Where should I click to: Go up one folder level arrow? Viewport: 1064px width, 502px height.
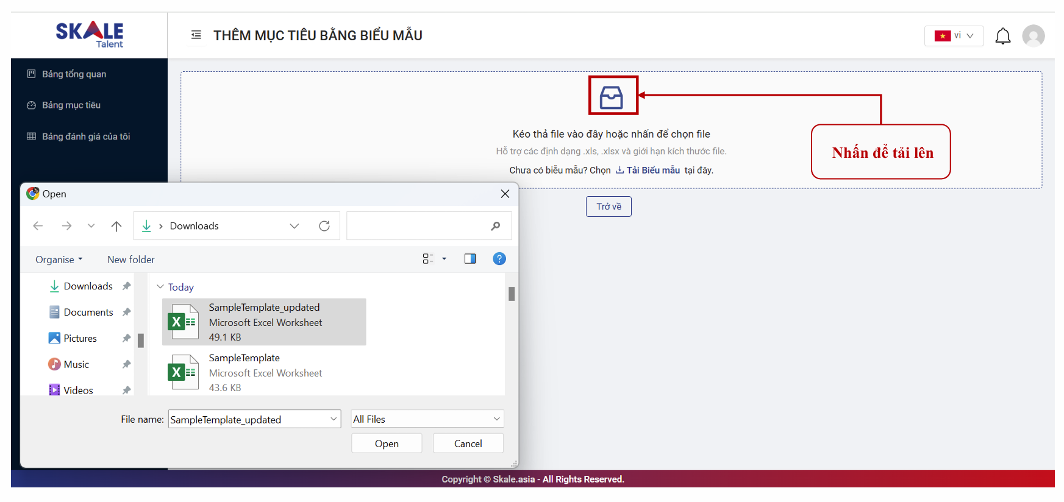[x=116, y=226]
